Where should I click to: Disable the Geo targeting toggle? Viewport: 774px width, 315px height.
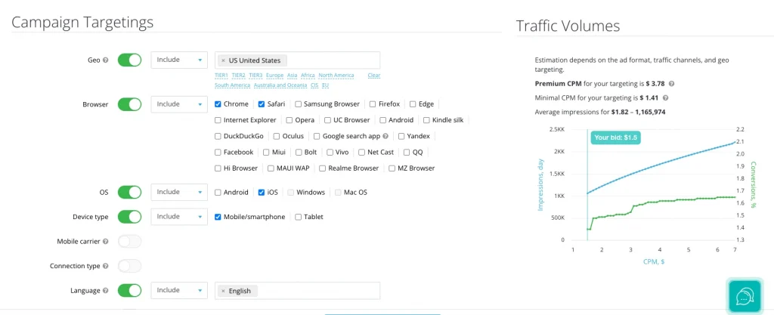129,60
